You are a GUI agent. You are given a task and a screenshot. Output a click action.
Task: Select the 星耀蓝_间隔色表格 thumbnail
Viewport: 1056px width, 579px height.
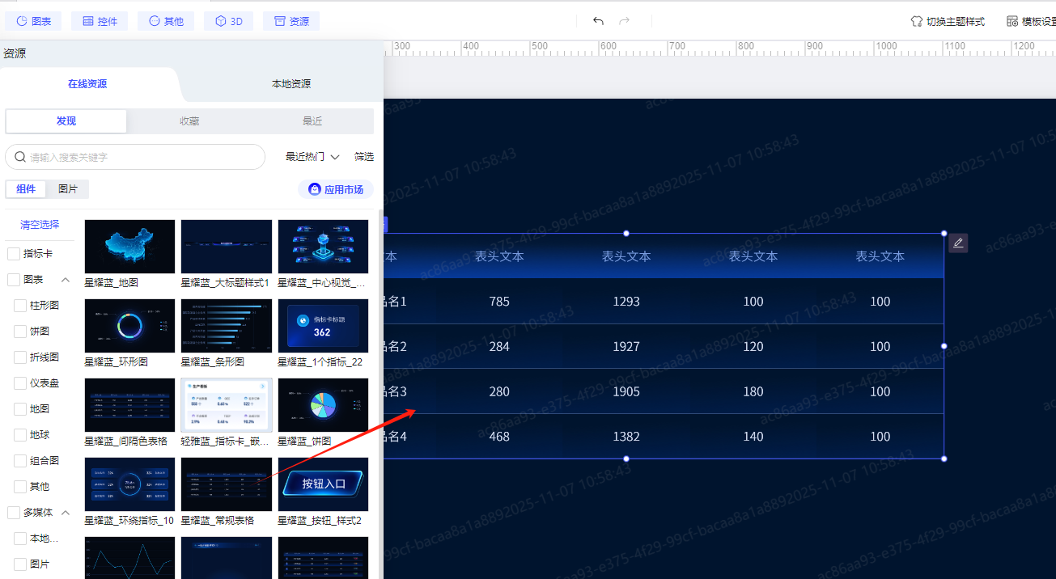(129, 405)
